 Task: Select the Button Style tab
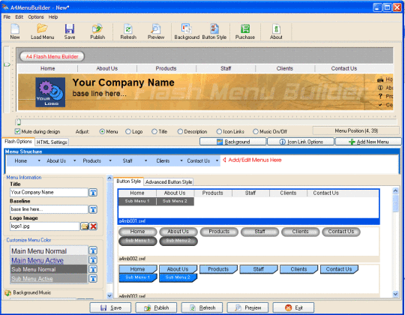pos(129,181)
